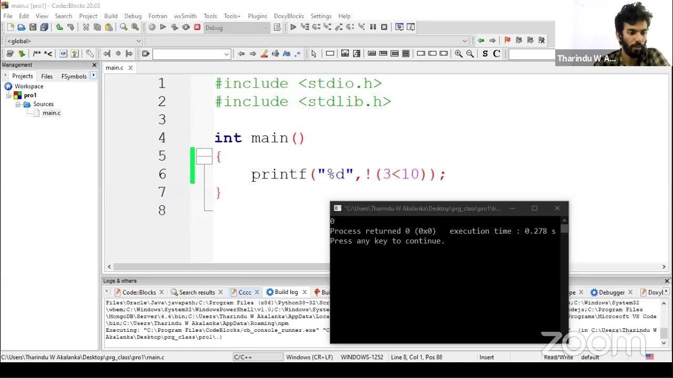This screenshot has height=378, width=673.
Task: Click the Save all files icon
Action: point(44,27)
